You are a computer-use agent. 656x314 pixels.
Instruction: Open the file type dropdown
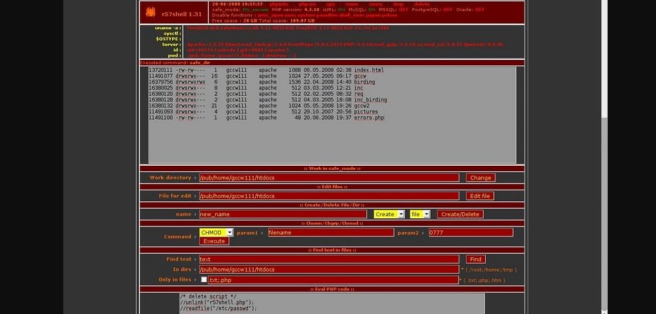tap(420, 214)
